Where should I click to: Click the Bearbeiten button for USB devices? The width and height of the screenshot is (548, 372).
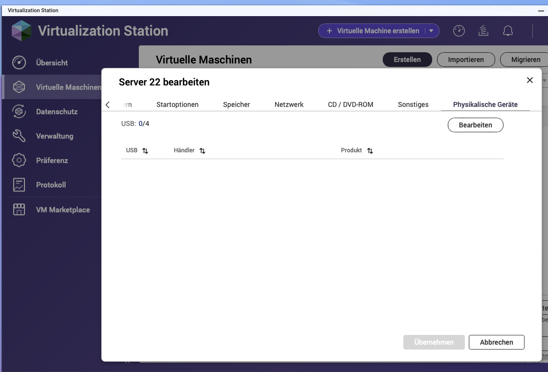(x=475, y=125)
